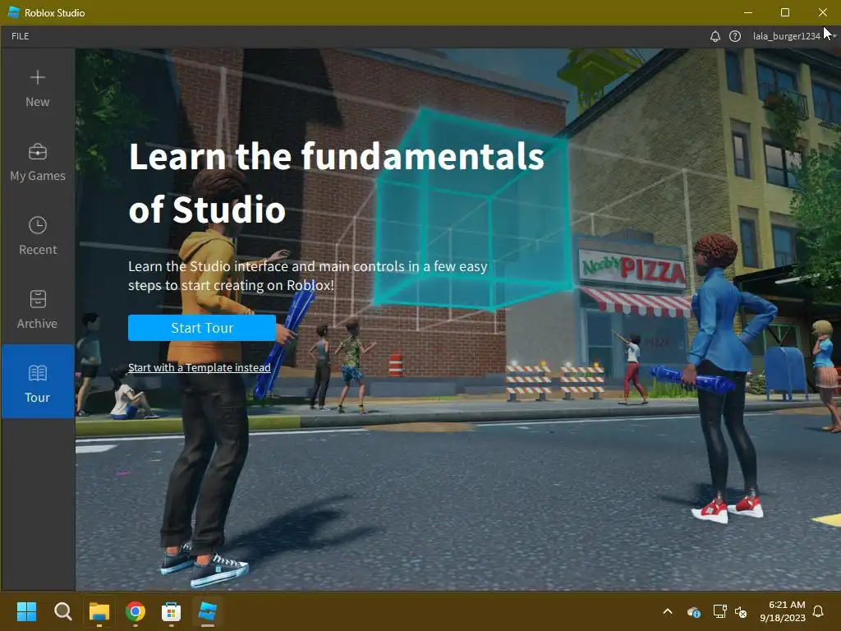Screen dimensions: 841x631
Task: Click the network status tray icon
Action: (719, 611)
